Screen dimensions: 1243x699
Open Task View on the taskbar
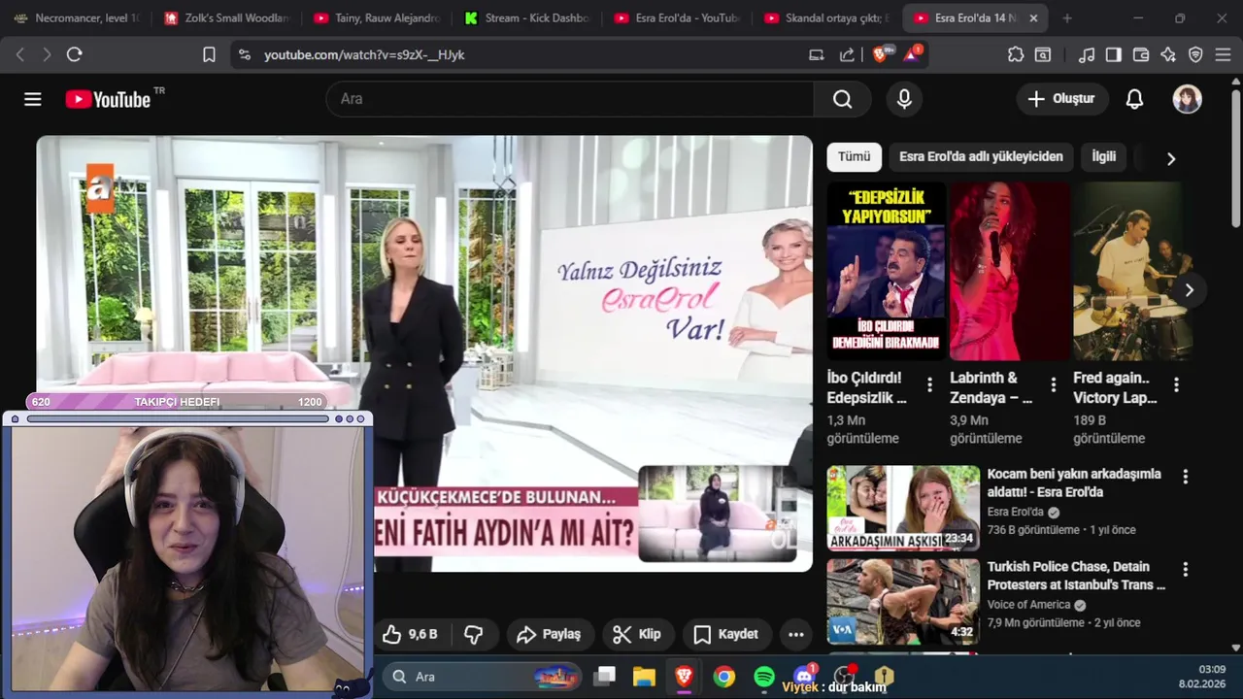[605, 677]
